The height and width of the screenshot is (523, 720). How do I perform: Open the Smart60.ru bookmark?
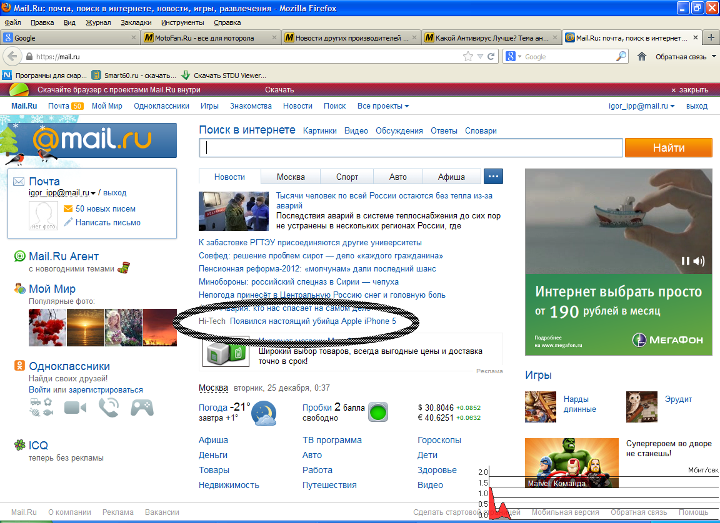pyautogui.click(x=134, y=75)
